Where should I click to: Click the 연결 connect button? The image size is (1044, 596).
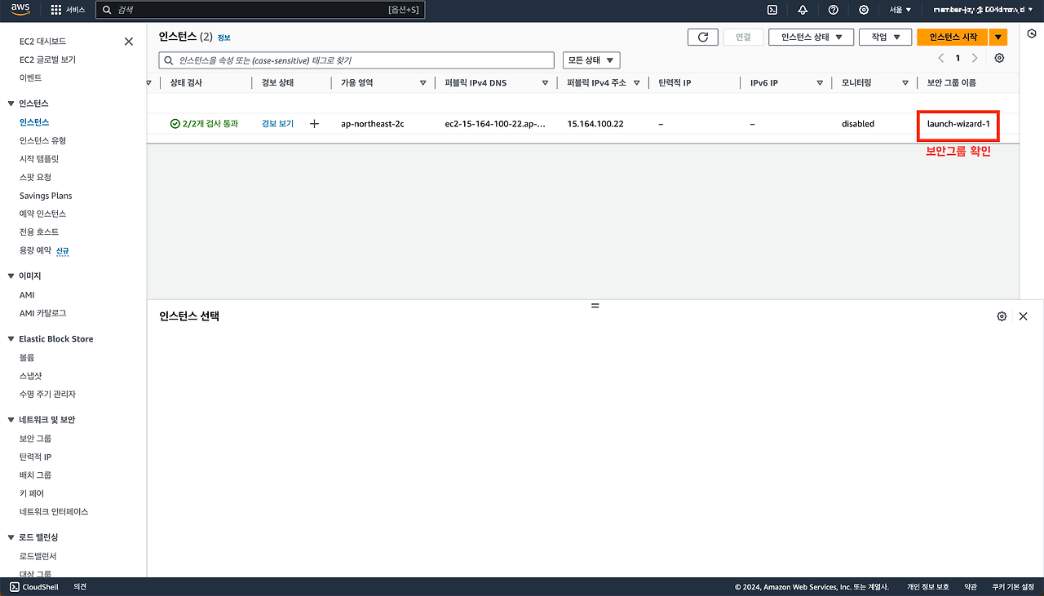(x=742, y=37)
